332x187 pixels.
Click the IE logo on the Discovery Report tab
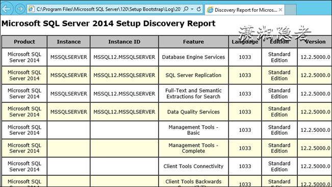(210, 10)
